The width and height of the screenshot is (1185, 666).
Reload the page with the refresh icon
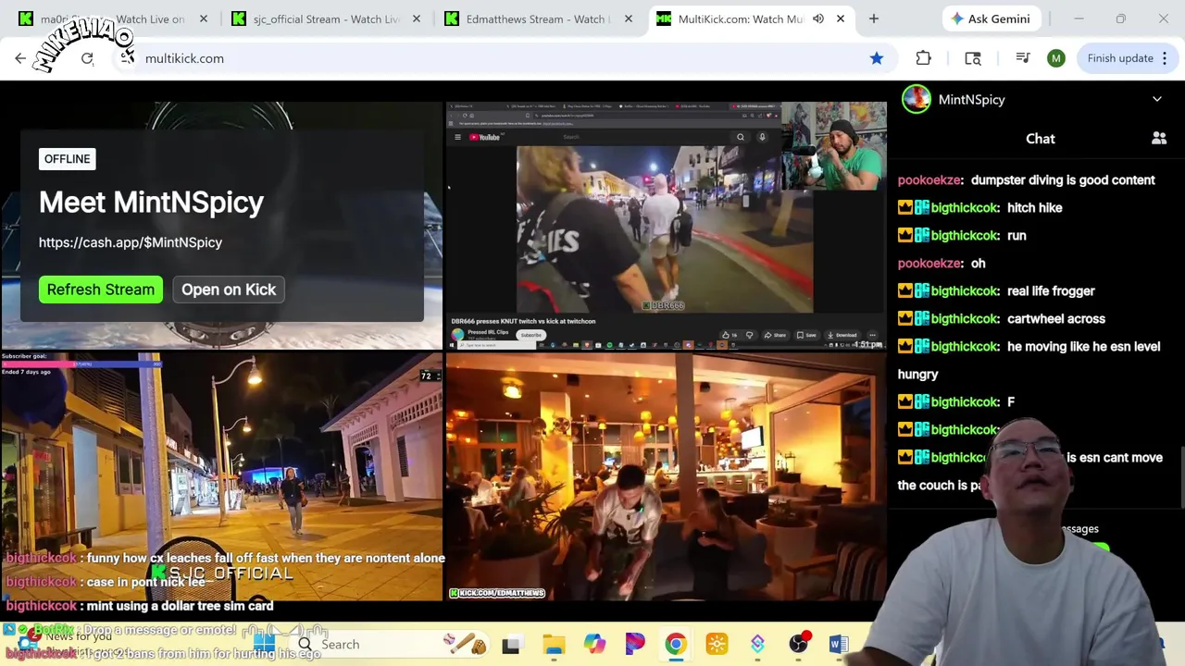87,58
